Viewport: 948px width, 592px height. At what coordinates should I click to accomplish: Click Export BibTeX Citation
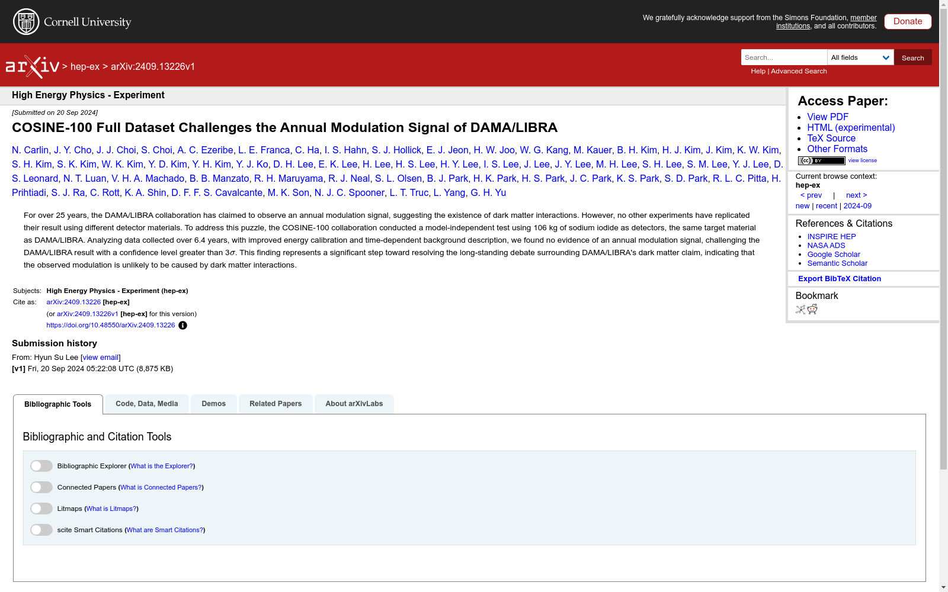[840, 279]
